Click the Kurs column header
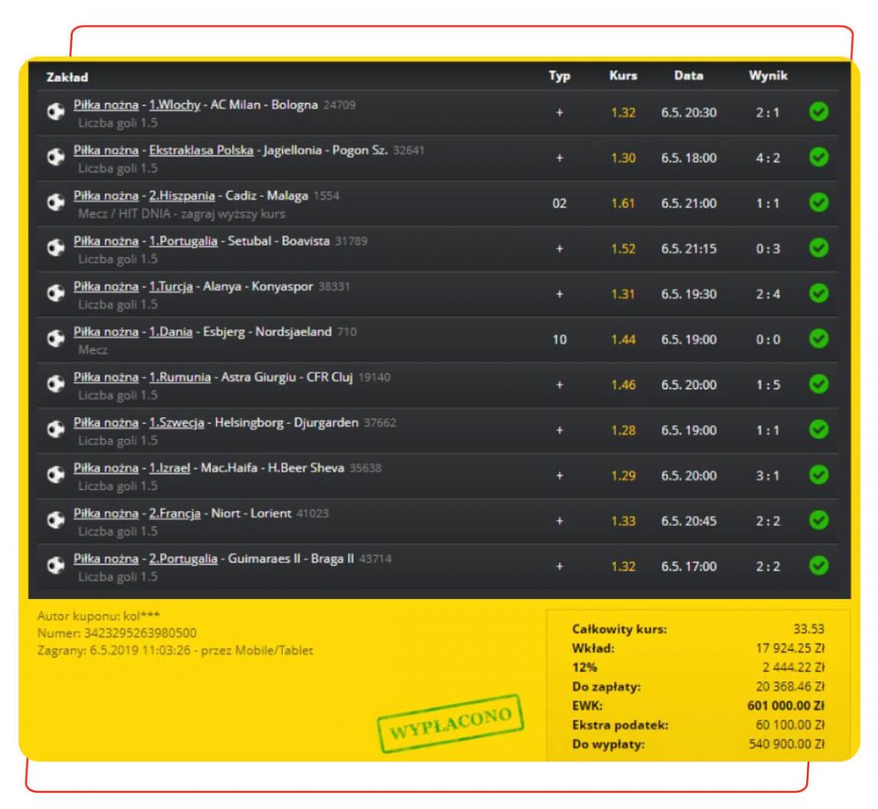 pos(623,77)
